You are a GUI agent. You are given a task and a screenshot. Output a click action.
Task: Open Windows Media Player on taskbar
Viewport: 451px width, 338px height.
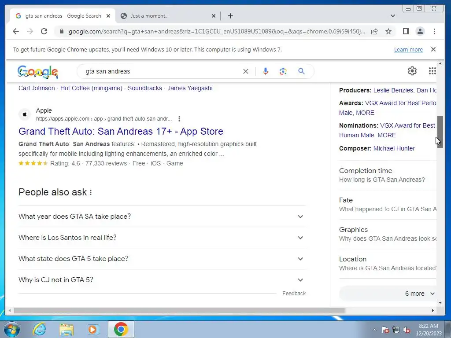click(93, 329)
